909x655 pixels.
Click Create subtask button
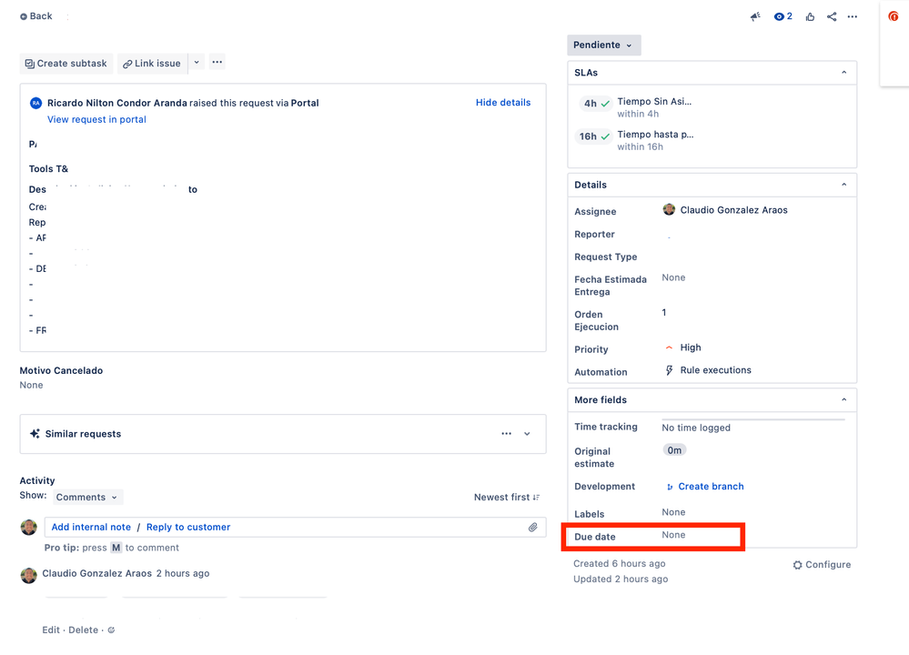[x=66, y=63]
